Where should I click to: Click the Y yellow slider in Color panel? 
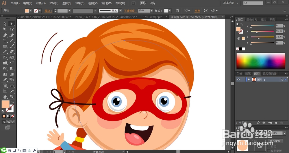click(x=262, y=37)
